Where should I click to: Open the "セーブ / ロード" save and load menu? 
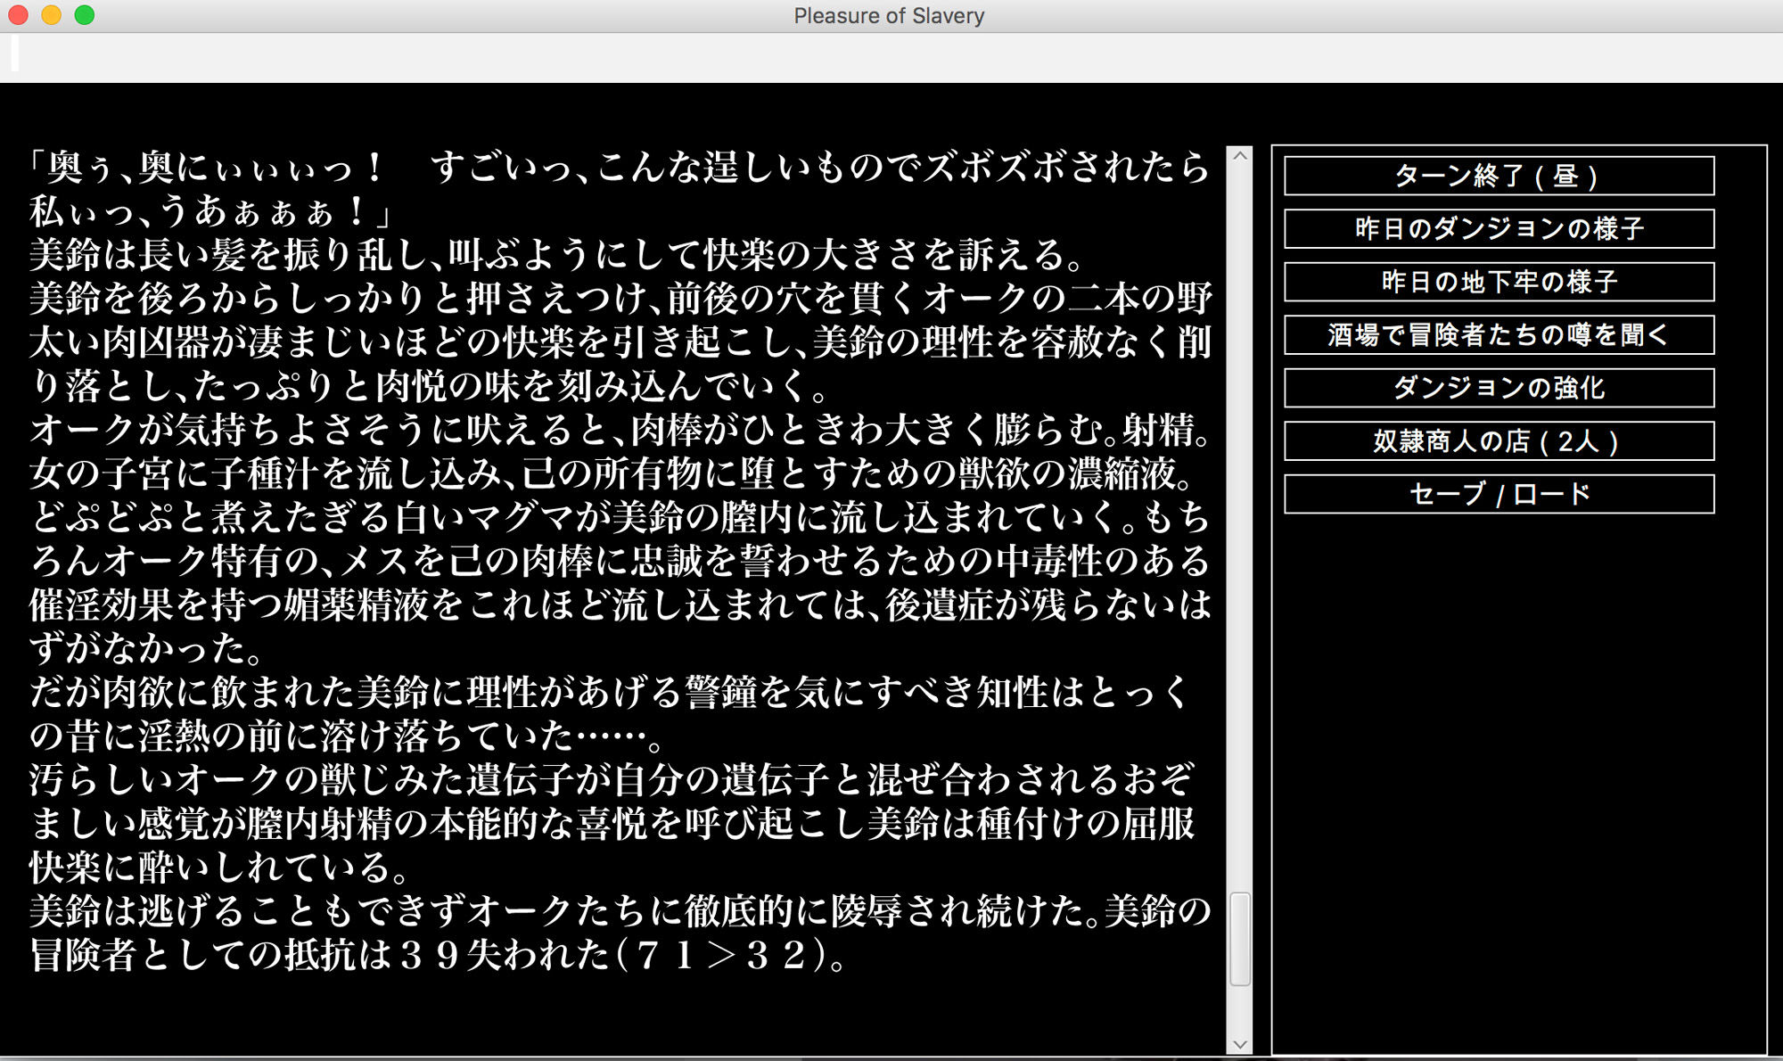click(x=1498, y=492)
